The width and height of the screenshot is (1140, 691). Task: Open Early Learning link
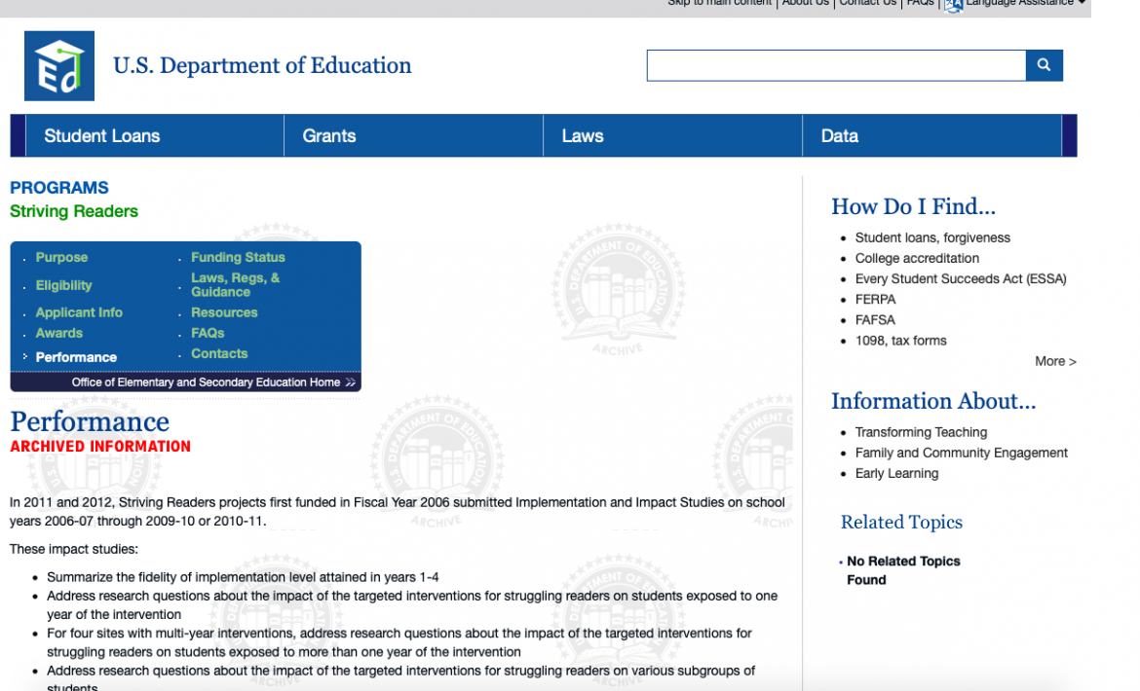(896, 473)
